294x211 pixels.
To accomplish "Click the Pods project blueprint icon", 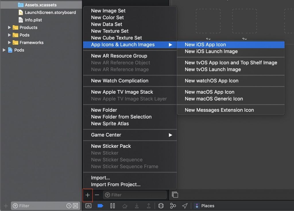I will point(10,50).
